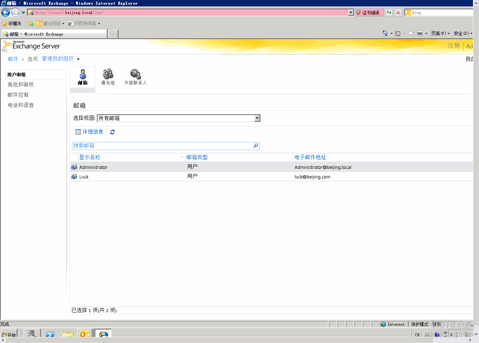Open the 收藏夹 favorites button
The width and height of the screenshot is (479, 343).
[12, 23]
